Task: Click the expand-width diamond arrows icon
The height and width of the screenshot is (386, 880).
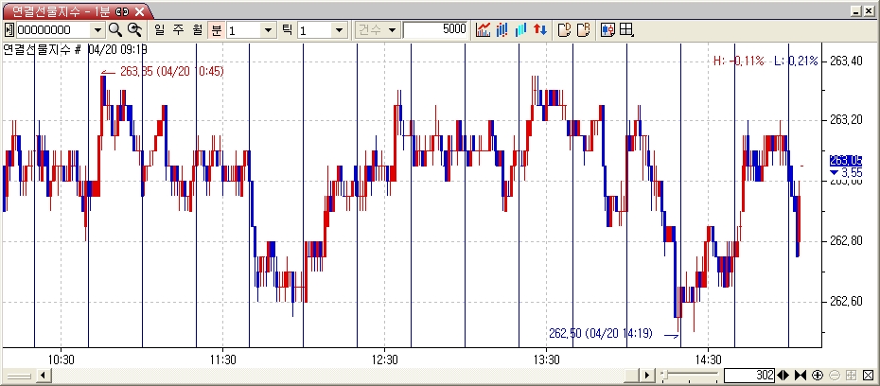Action: tap(783, 376)
